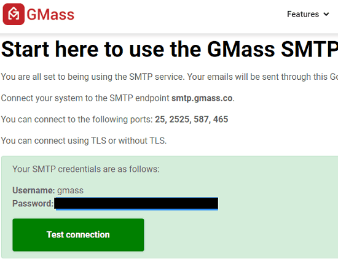338x259 pixels.
Task: Click the port 2525 number
Action: (x=179, y=119)
